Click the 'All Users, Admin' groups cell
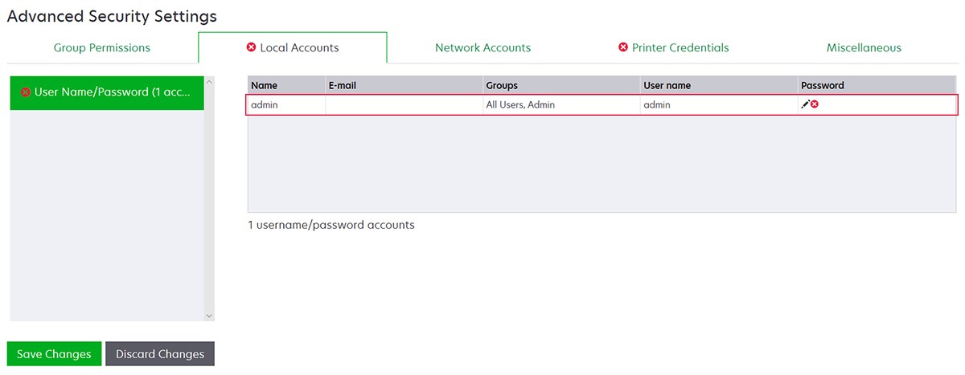Viewport: 965px width, 375px height. (520, 104)
